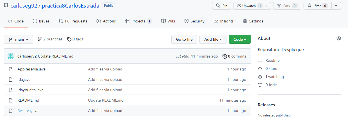View the Insights tab
Image resolution: width=348 pixels, height=119 pixels.
pos(224,21)
